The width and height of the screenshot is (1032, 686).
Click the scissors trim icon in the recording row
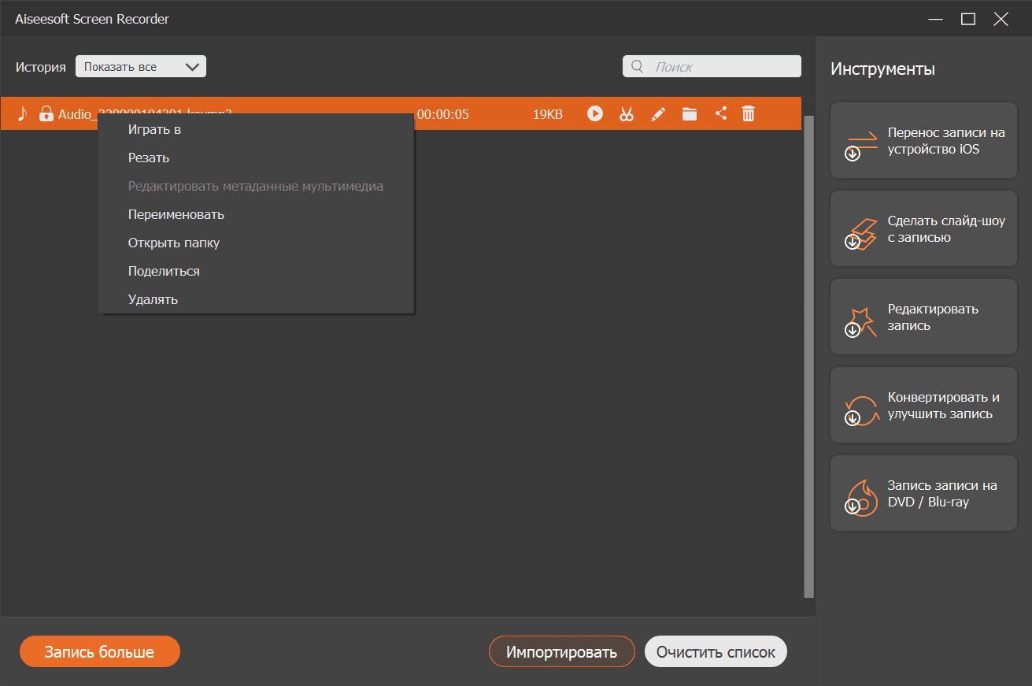coord(627,114)
